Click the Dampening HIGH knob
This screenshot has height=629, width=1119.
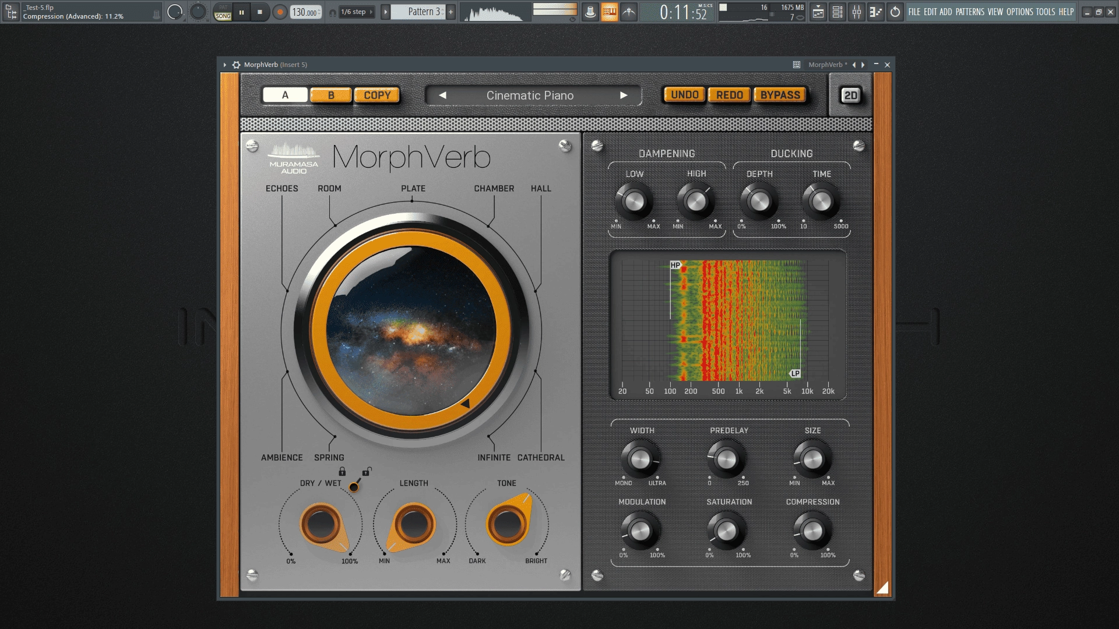click(x=696, y=202)
